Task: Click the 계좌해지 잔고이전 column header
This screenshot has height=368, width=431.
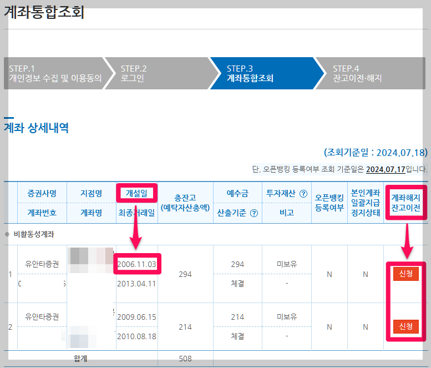Action: 405,203
